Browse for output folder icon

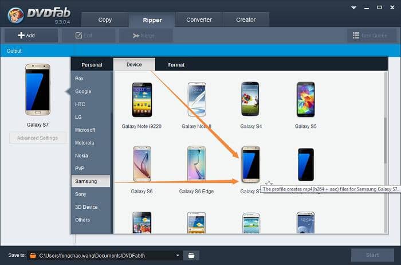coord(191,255)
